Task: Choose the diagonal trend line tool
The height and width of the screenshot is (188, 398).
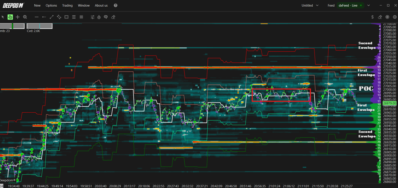Action: point(51,17)
